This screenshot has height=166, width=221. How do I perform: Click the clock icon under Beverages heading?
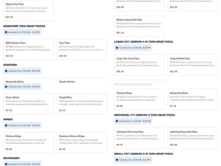coord(6,164)
